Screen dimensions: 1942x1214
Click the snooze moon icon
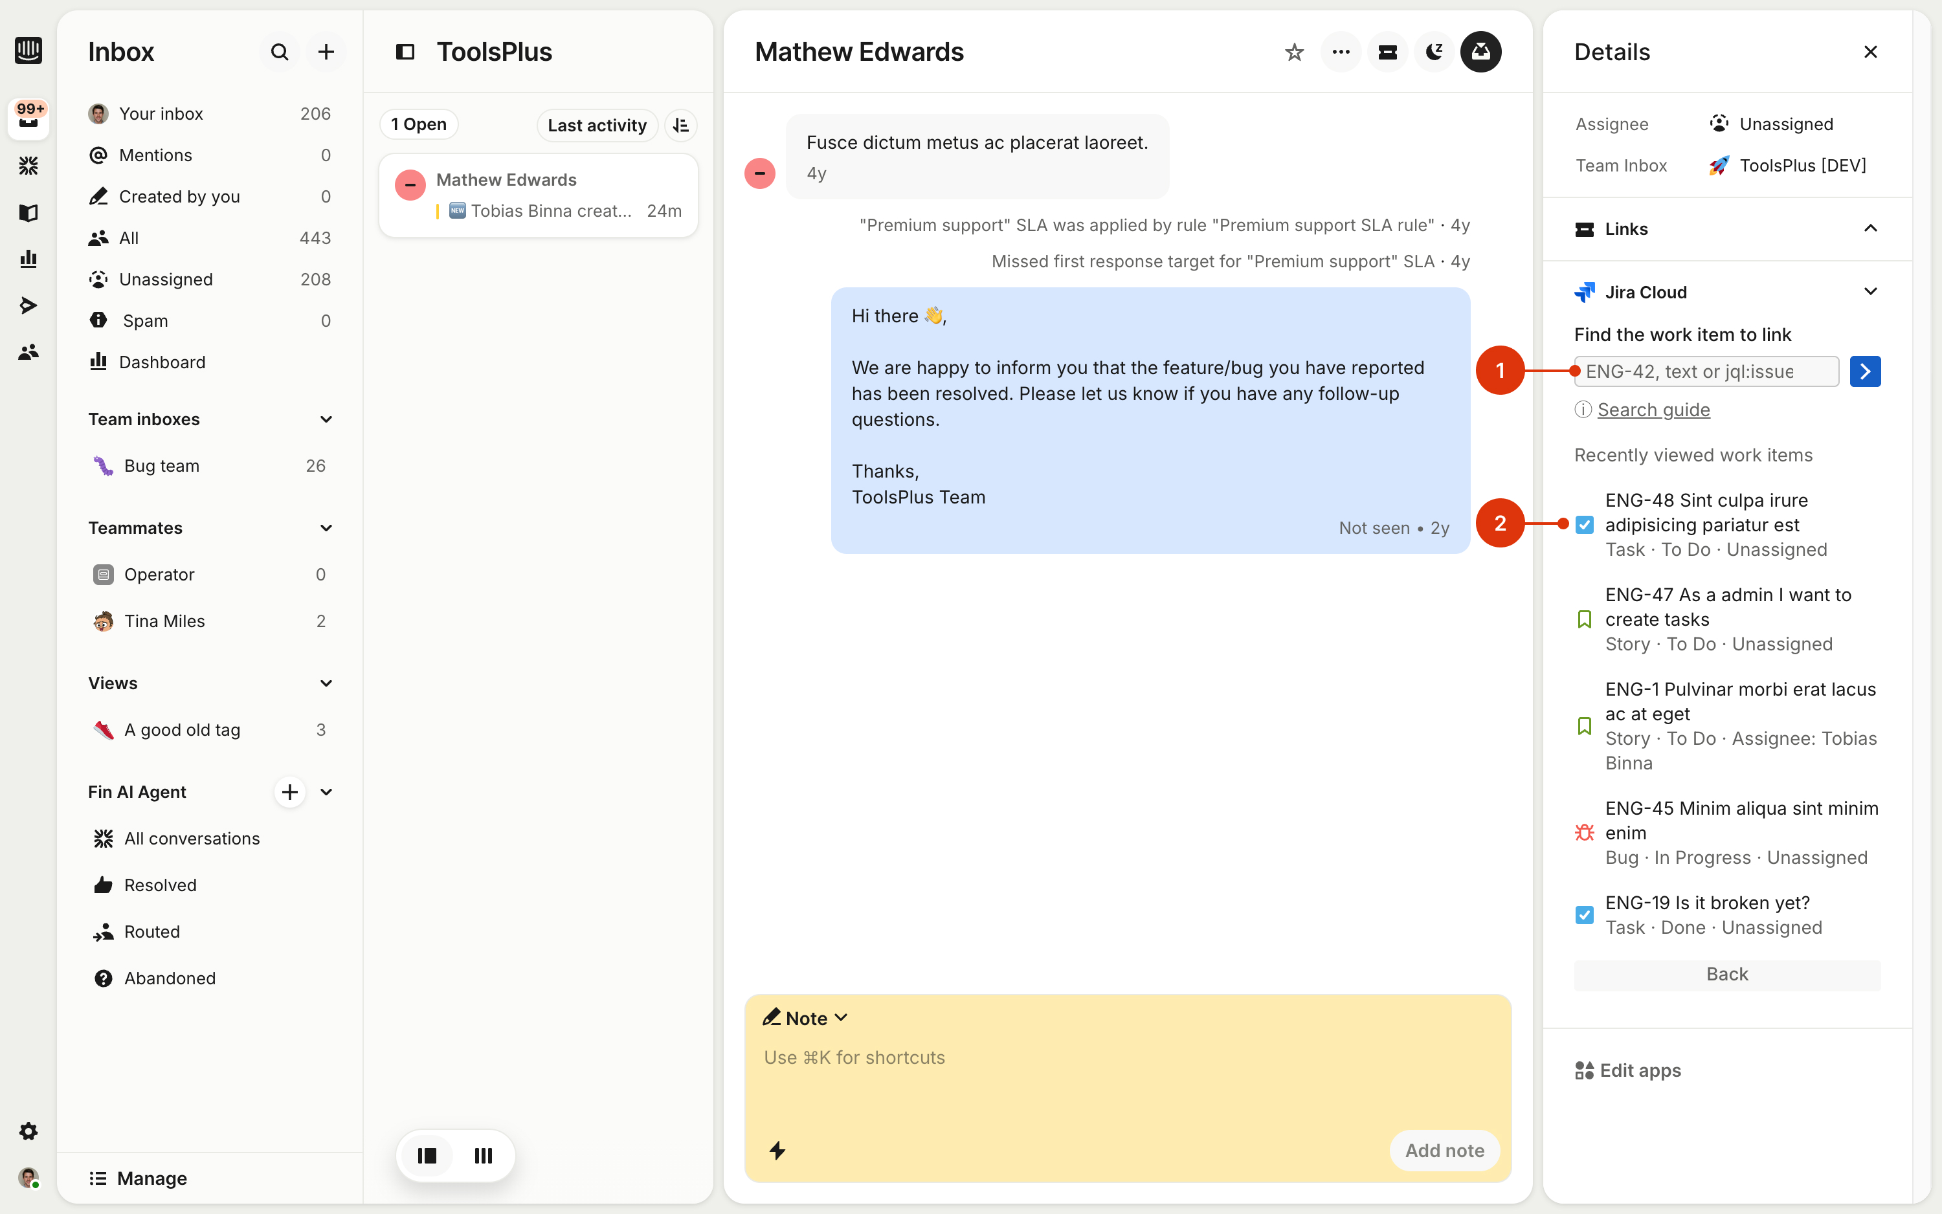(x=1434, y=52)
